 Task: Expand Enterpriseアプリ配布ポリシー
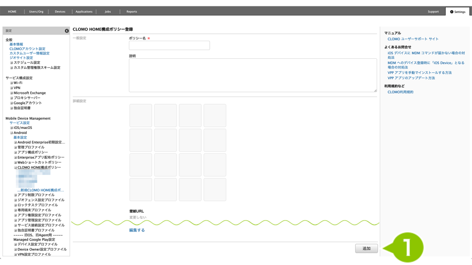15,157
